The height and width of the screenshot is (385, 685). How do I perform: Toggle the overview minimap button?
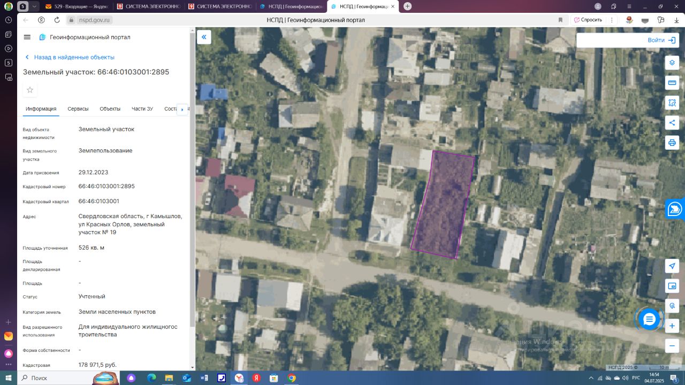pyautogui.click(x=672, y=286)
